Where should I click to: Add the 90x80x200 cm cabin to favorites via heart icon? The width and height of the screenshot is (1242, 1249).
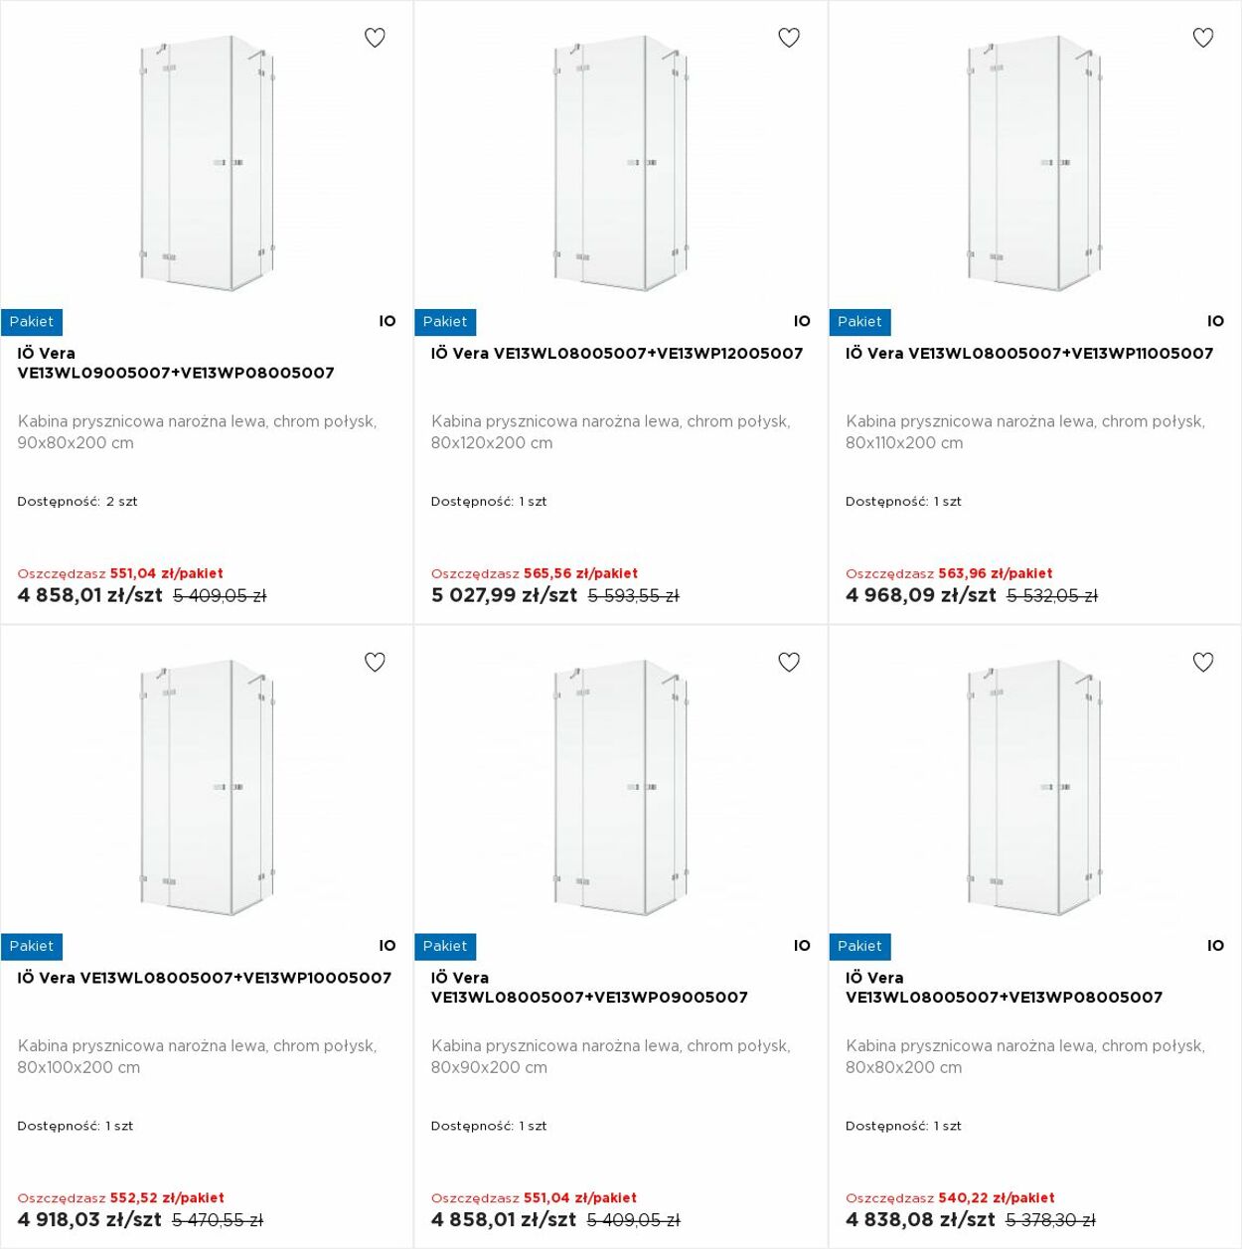pyautogui.click(x=375, y=38)
